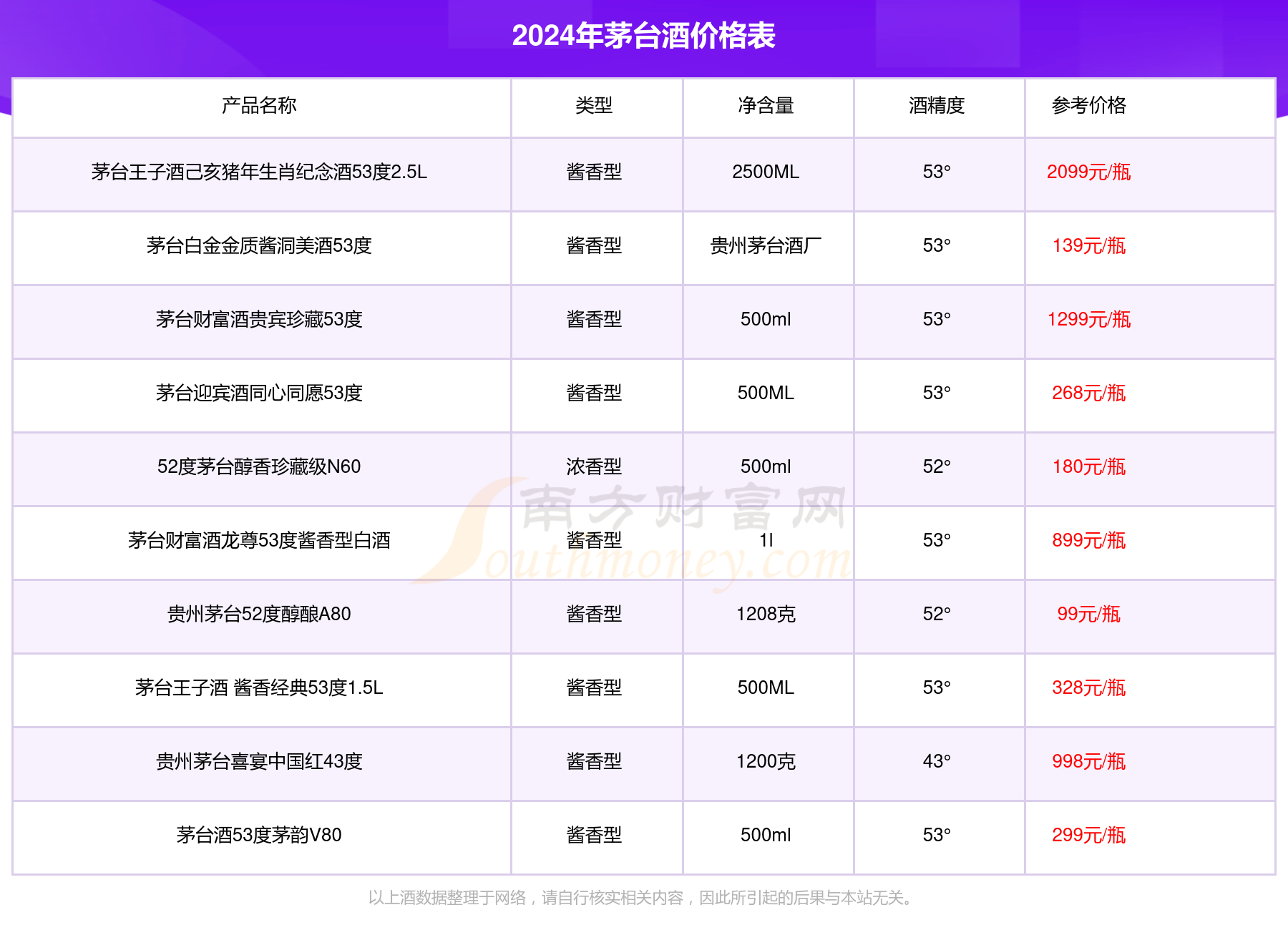
Task: Click 500ml in the 贵宾珍藏 row
Action: (766, 320)
